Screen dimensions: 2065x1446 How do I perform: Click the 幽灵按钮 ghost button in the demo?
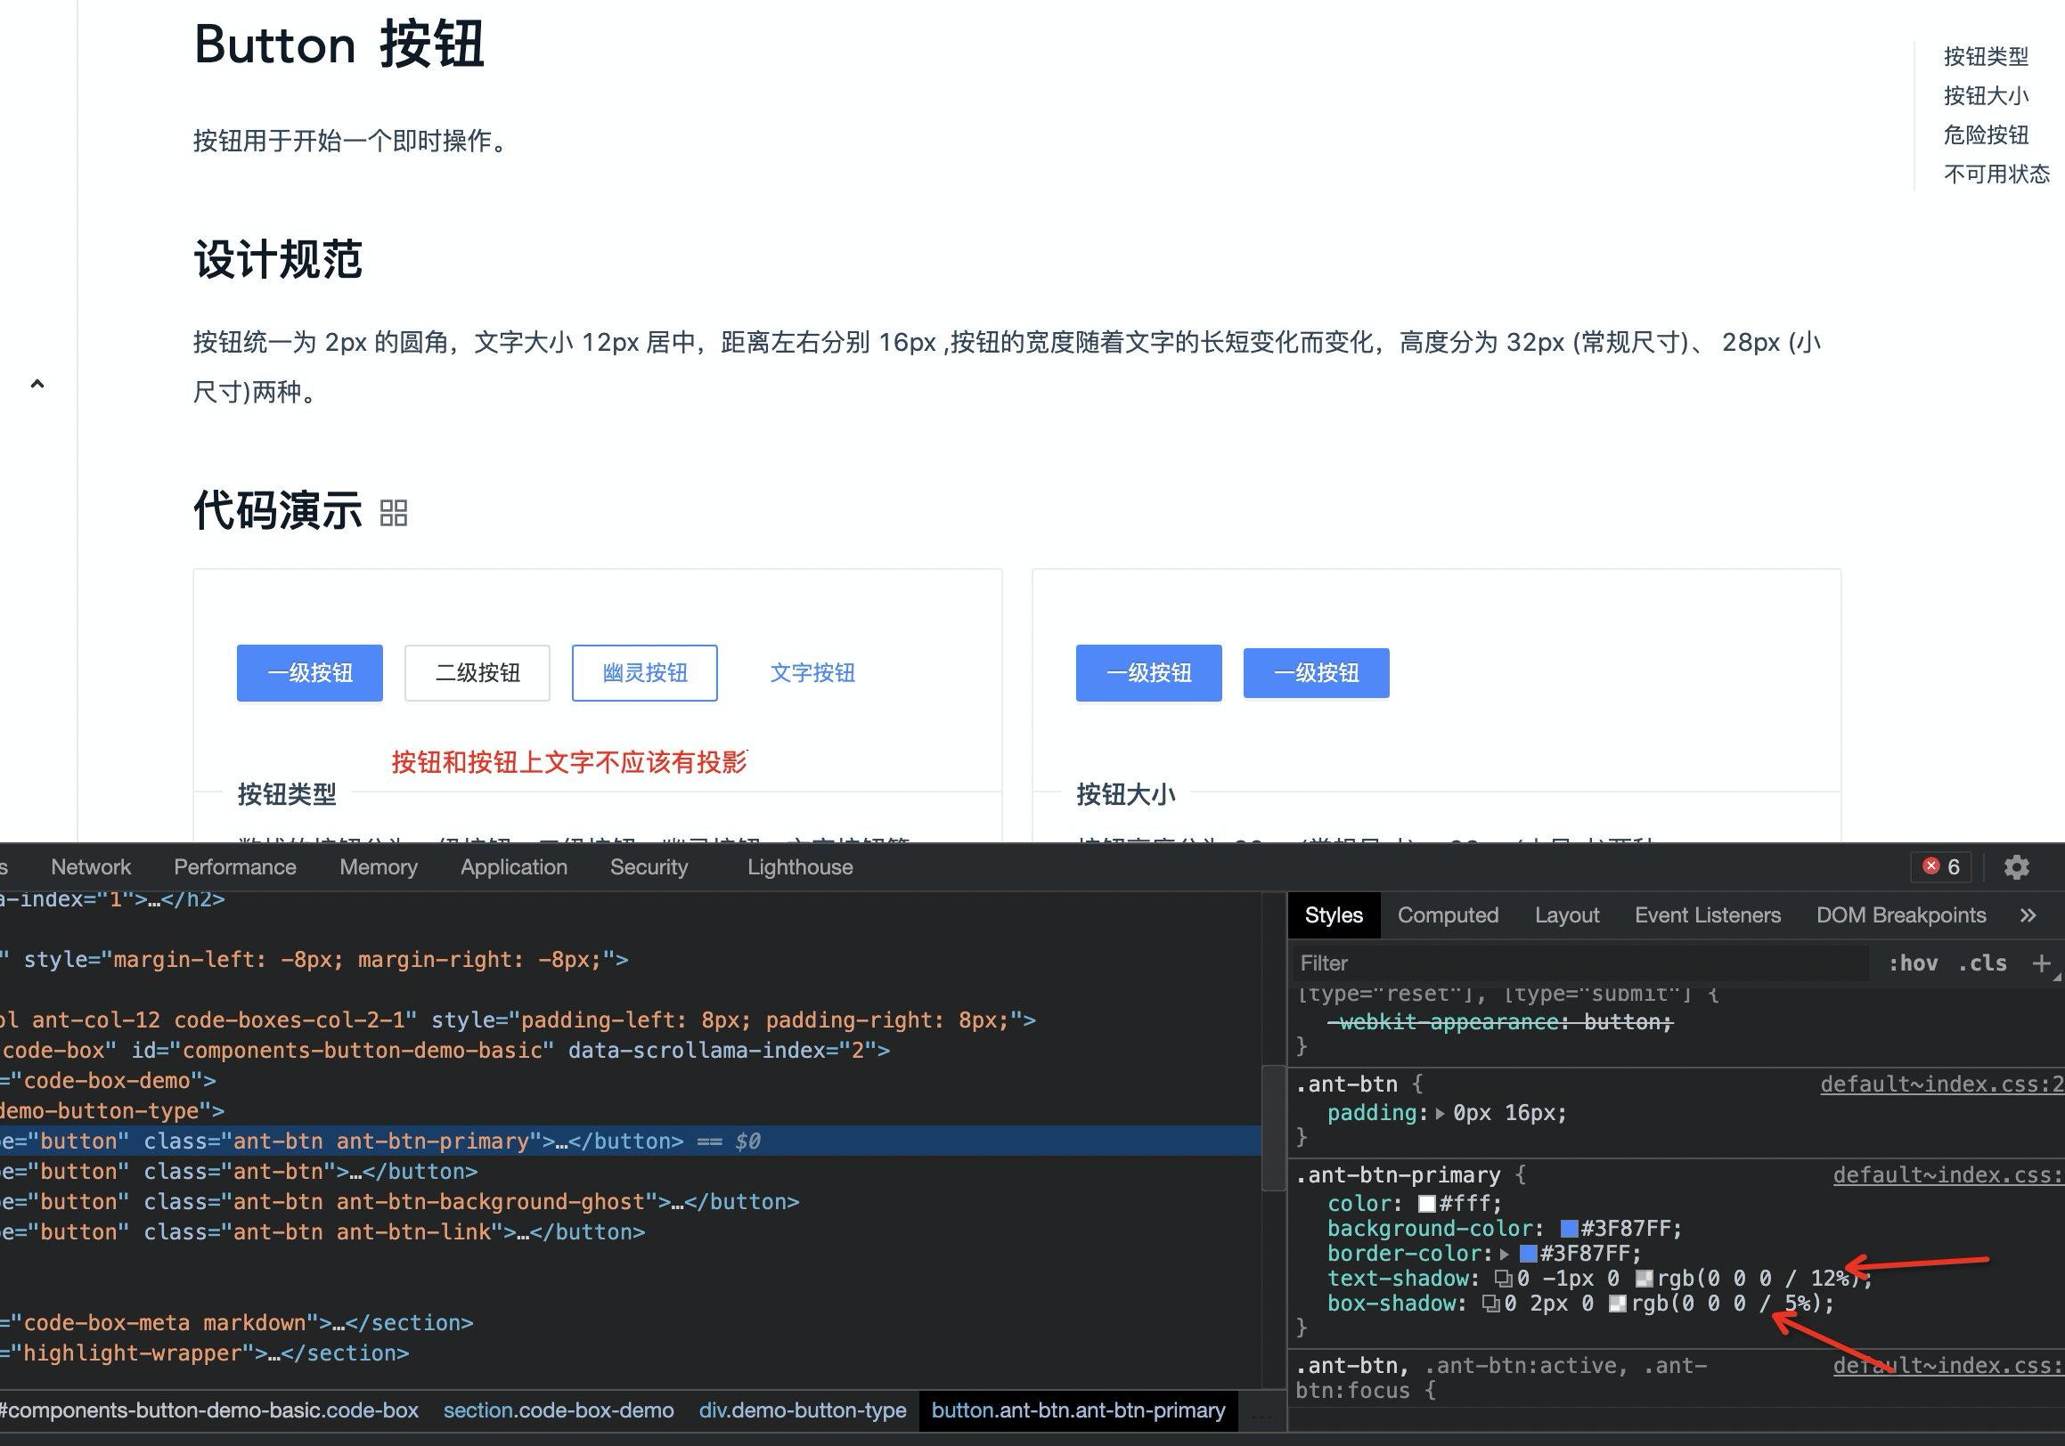pos(644,672)
